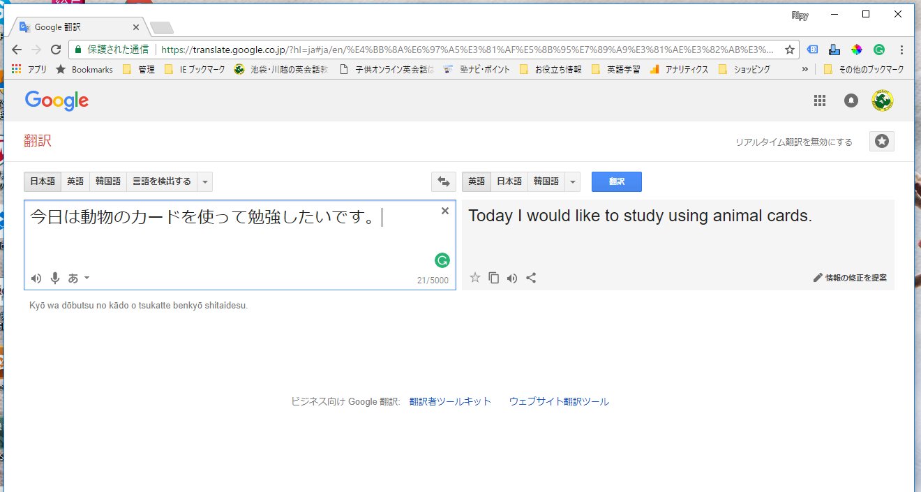Copy the translated English text

pyautogui.click(x=493, y=278)
